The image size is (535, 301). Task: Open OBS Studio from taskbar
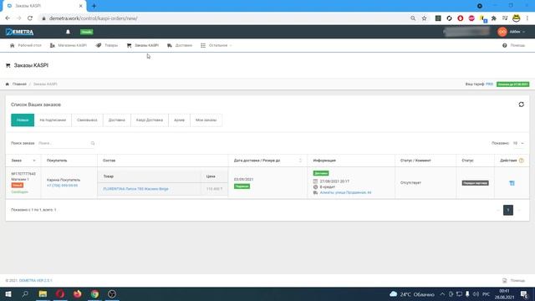click(x=112, y=293)
